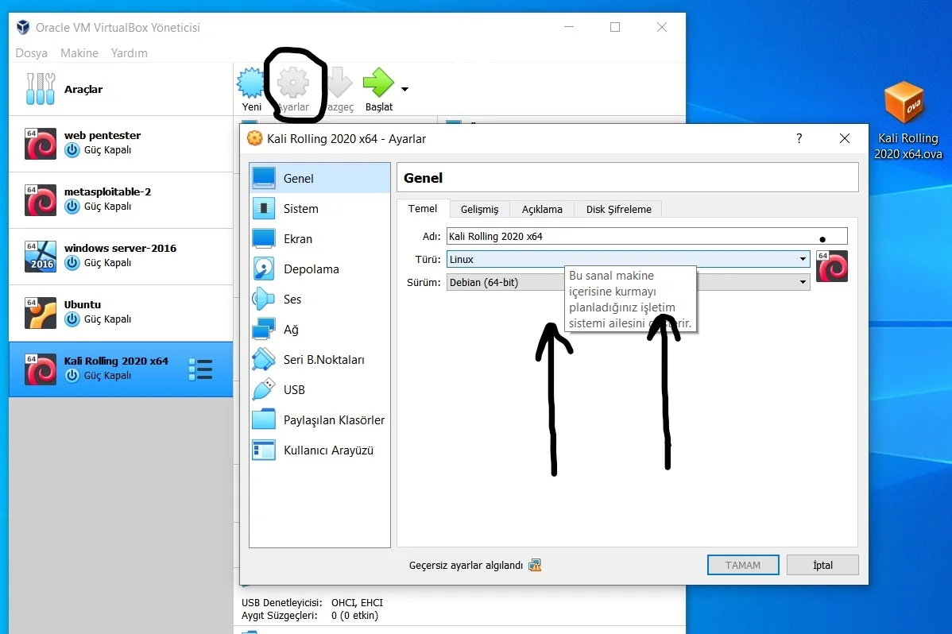Select the Ubuntu virtual machine
The image size is (952, 634).
[x=121, y=313]
